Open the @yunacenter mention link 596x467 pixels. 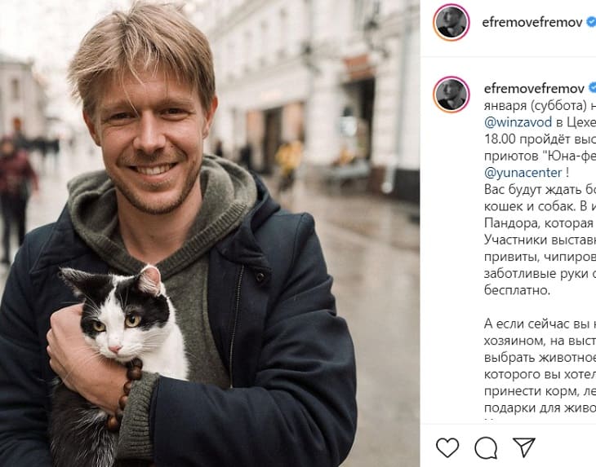point(523,173)
